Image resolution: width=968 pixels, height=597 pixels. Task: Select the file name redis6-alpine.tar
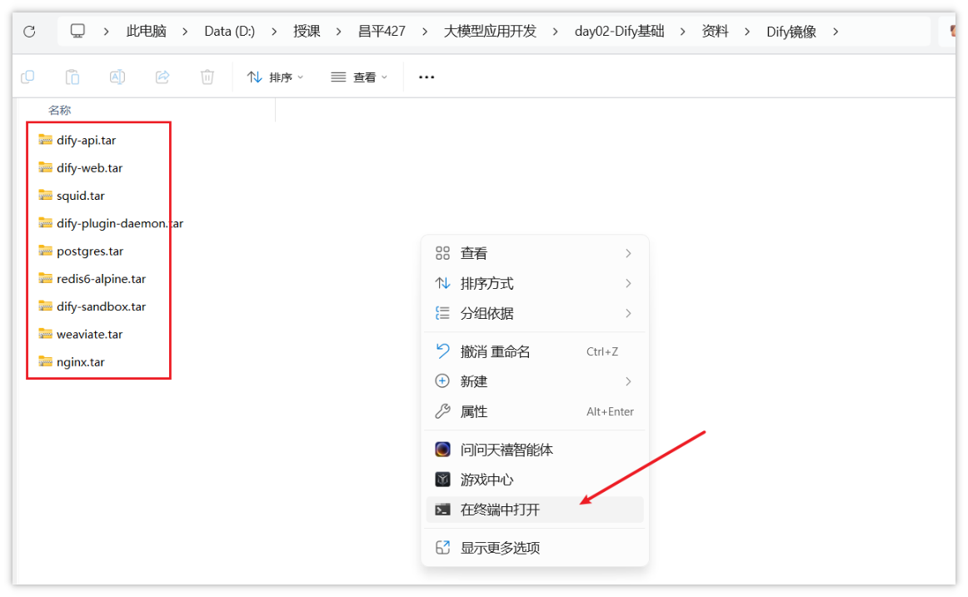(102, 279)
